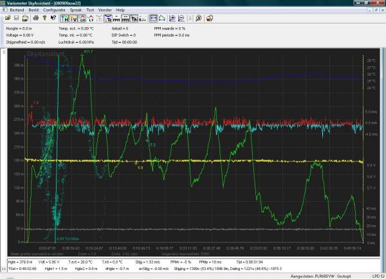Toggle the Te temperature curve button
The image size is (386, 279).
click(x=108, y=19)
